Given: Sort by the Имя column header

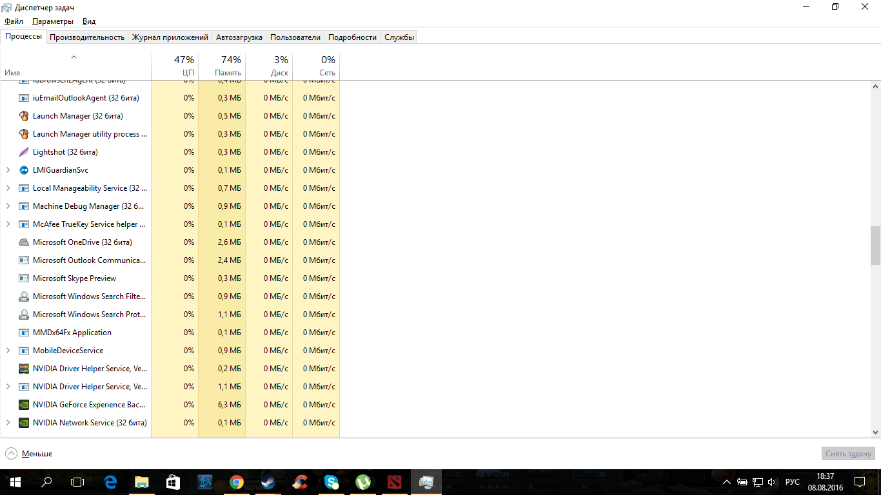Looking at the screenshot, I should [75, 66].
